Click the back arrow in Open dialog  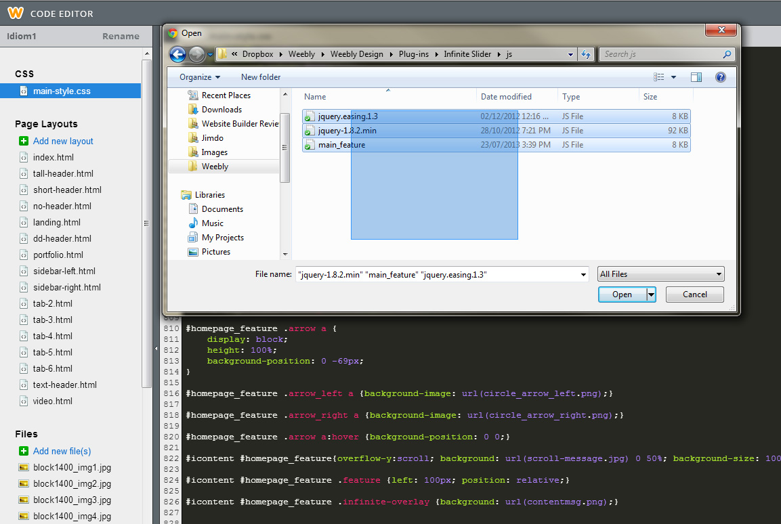(x=177, y=54)
